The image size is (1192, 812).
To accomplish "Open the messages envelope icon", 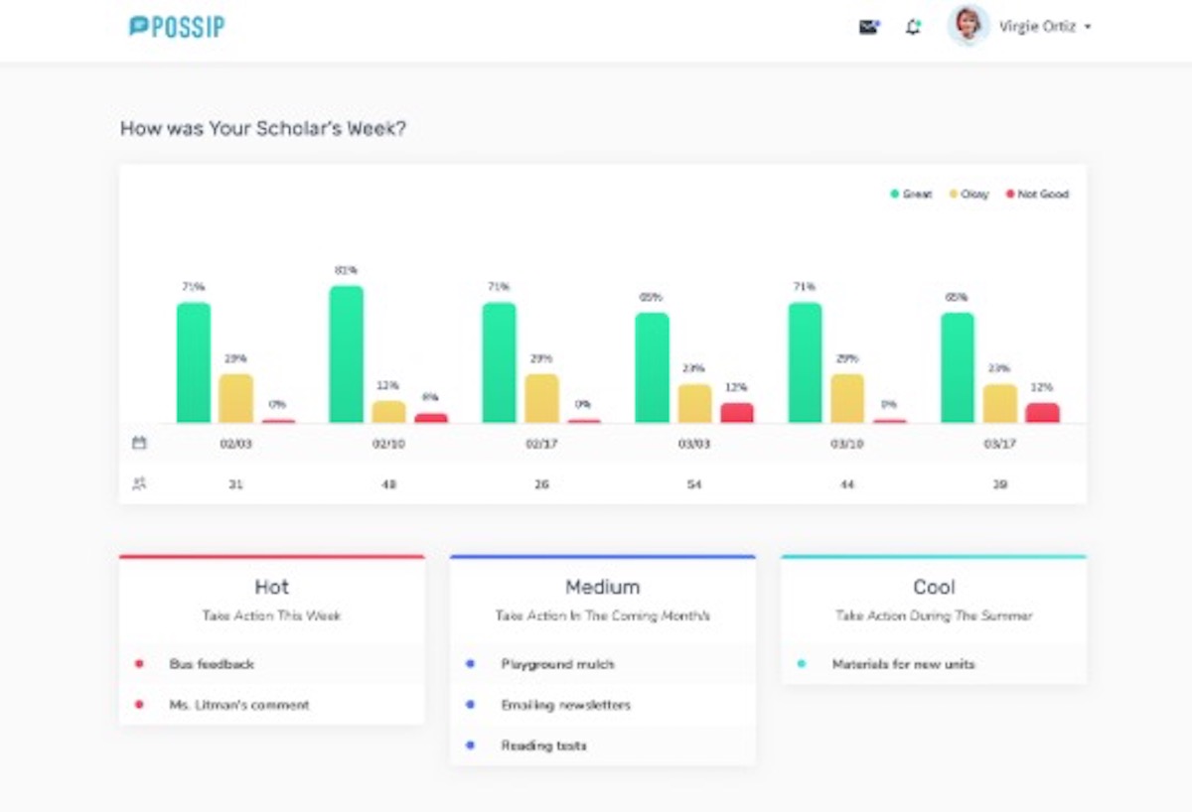I will coord(868,27).
